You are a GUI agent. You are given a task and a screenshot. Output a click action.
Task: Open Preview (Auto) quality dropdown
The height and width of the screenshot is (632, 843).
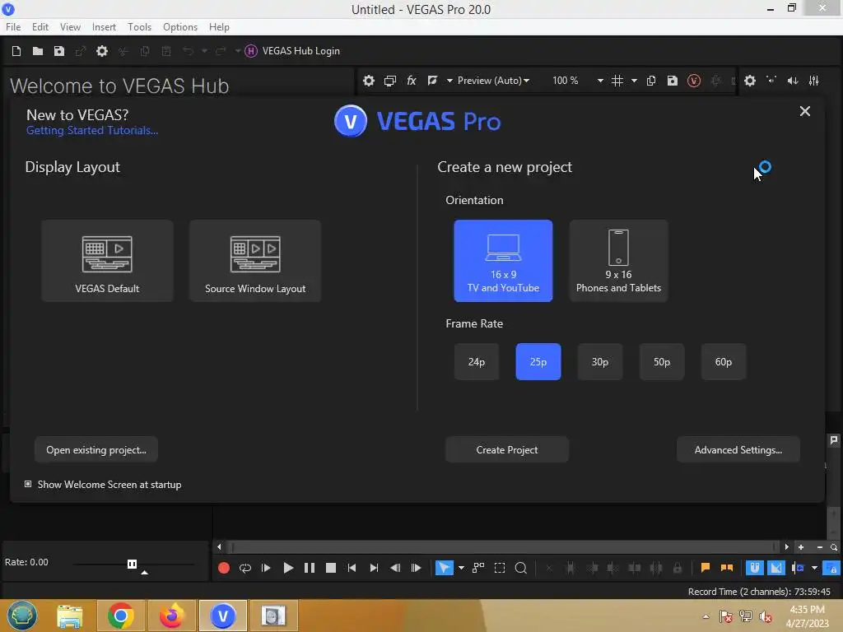pos(493,81)
